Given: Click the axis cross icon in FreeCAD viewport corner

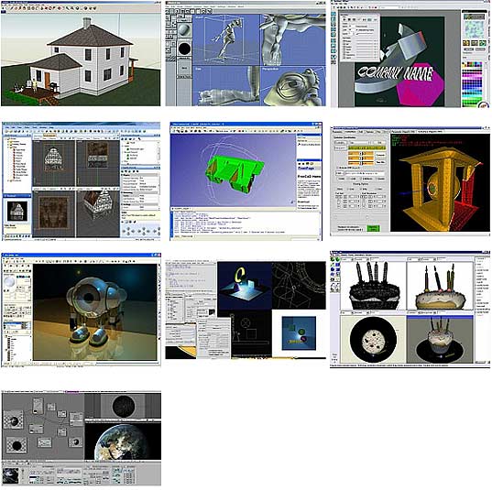Looking at the screenshot, I should (x=292, y=202).
